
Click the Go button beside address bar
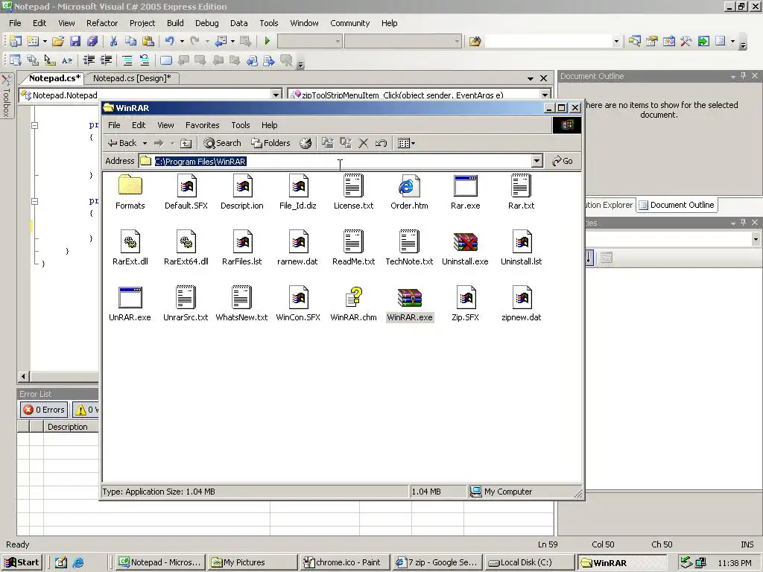click(x=563, y=161)
